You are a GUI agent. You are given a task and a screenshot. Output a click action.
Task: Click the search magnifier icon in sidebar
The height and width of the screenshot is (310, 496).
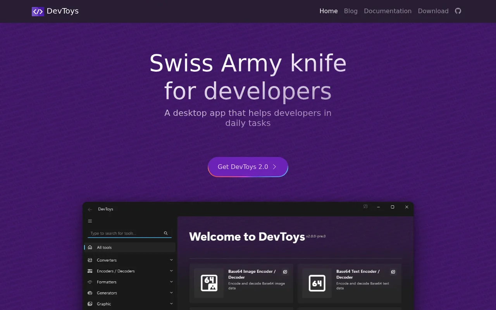166,233
